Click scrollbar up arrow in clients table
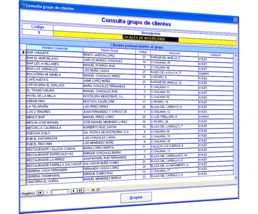The width and height of the screenshot is (258, 214). point(236,56)
